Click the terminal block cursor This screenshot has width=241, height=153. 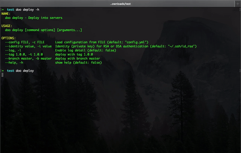click(2, 75)
